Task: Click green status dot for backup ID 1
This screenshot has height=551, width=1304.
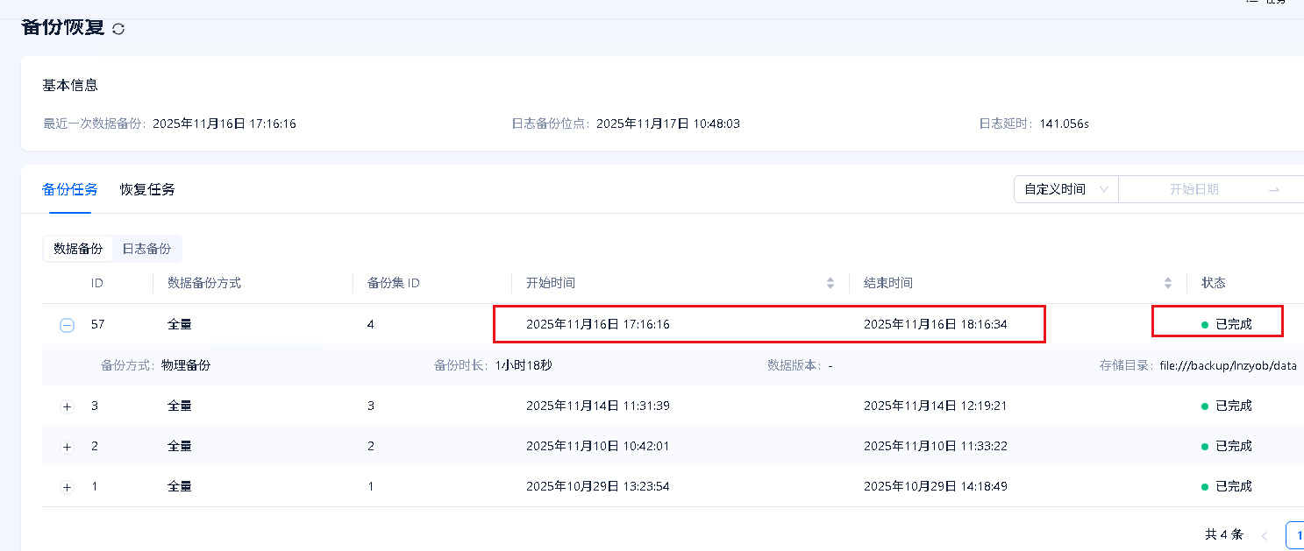Action: [x=1205, y=486]
